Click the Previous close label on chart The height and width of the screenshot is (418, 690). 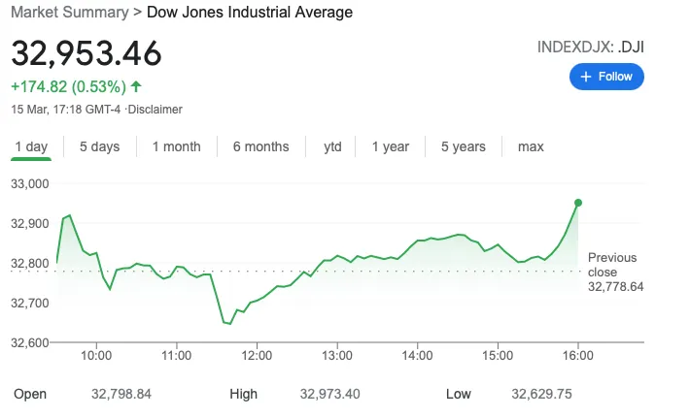pyautogui.click(x=612, y=265)
